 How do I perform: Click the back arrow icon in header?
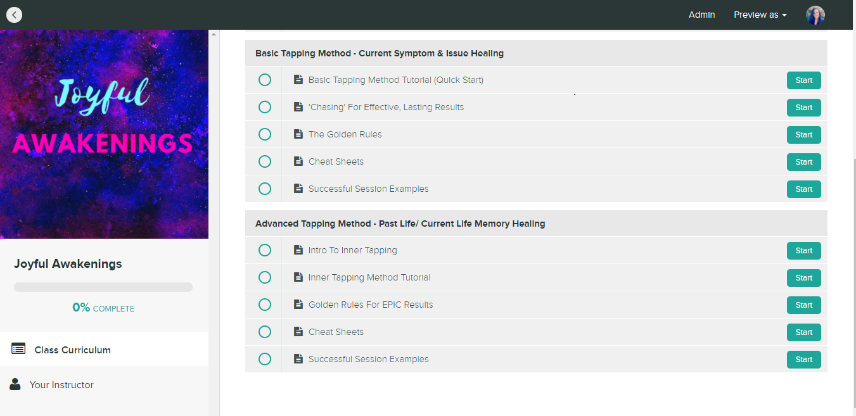(14, 15)
